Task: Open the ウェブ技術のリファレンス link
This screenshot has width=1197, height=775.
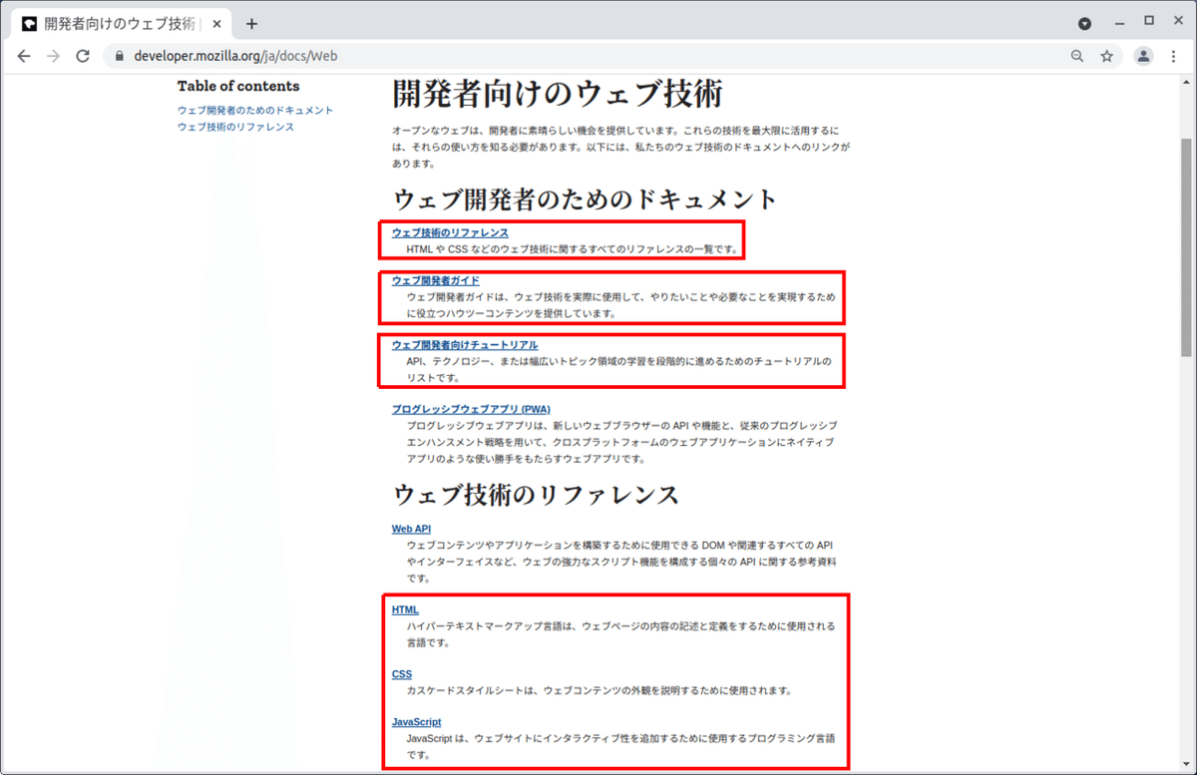Action: click(451, 232)
